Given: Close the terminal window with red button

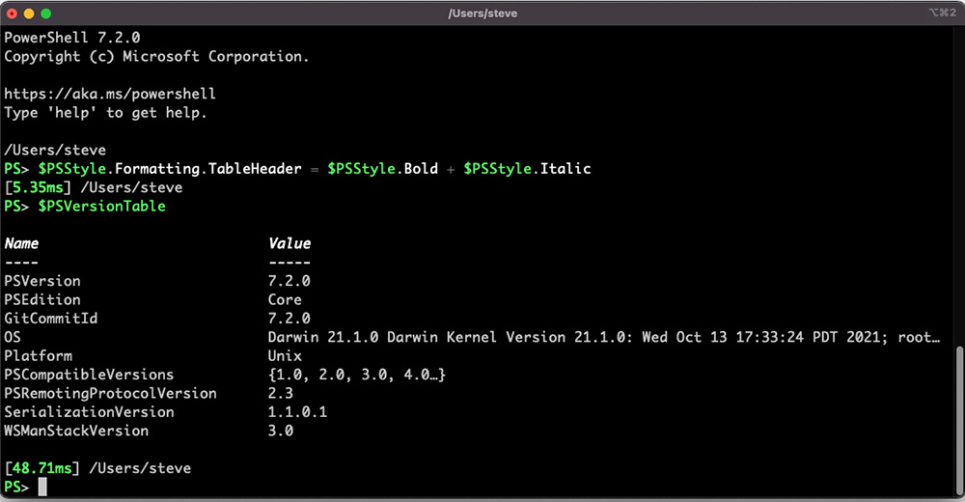Looking at the screenshot, I should click(x=12, y=13).
